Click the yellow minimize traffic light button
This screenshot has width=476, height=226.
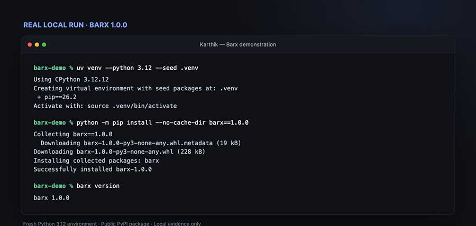click(x=36, y=44)
